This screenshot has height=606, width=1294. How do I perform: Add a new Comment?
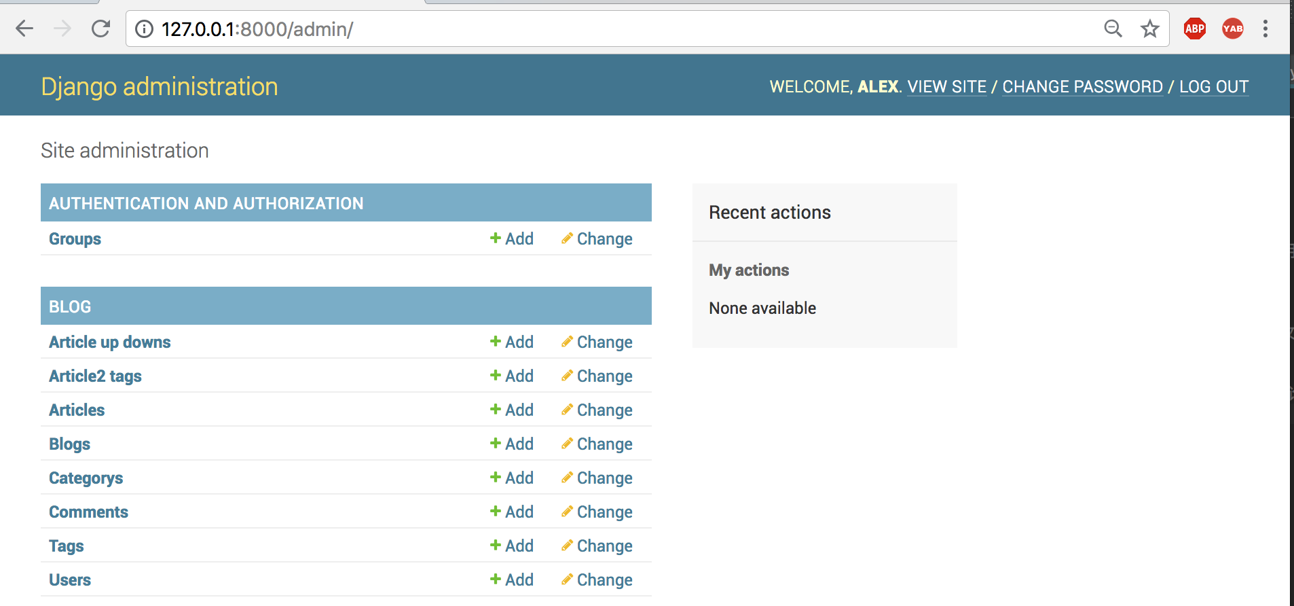(x=512, y=512)
